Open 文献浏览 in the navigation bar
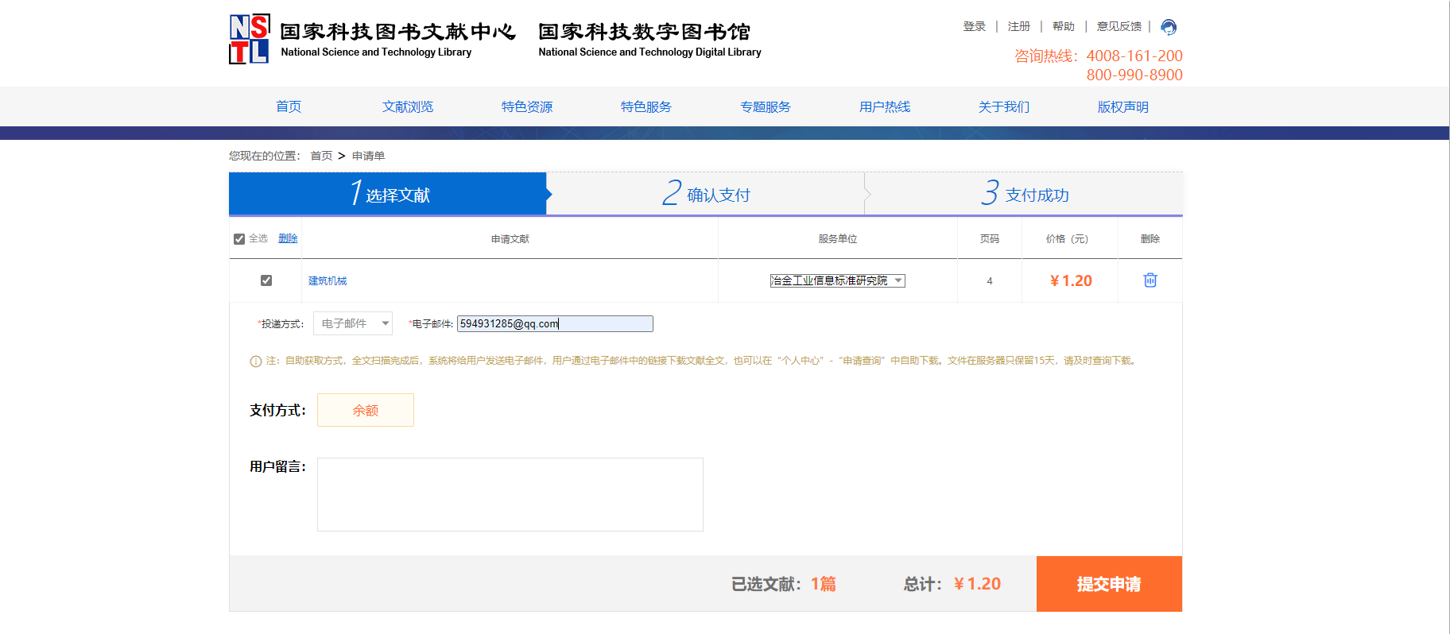Viewport: 1450px width, 634px height. [x=407, y=106]
